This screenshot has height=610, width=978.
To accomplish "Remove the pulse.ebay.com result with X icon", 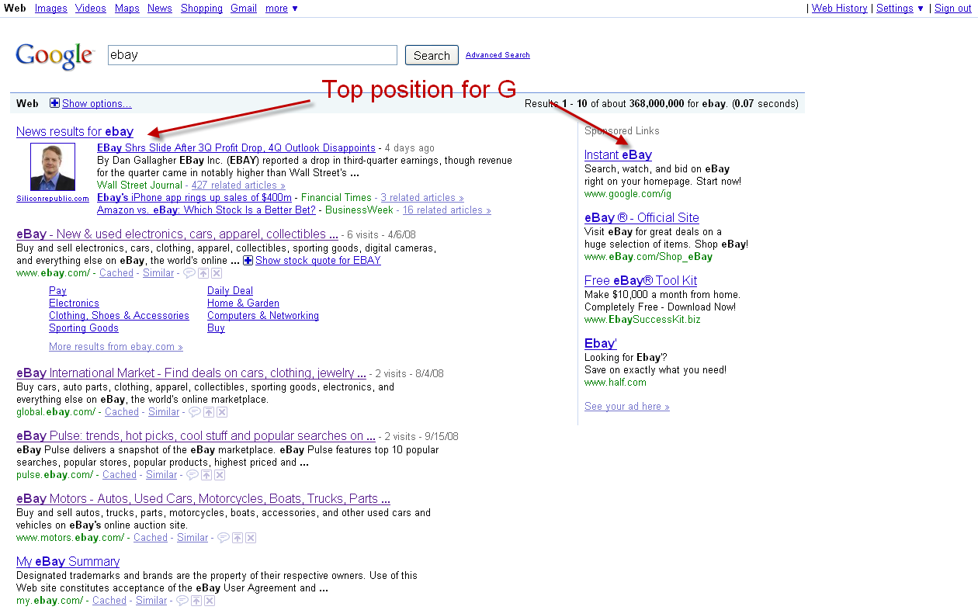I will point(220,475).
